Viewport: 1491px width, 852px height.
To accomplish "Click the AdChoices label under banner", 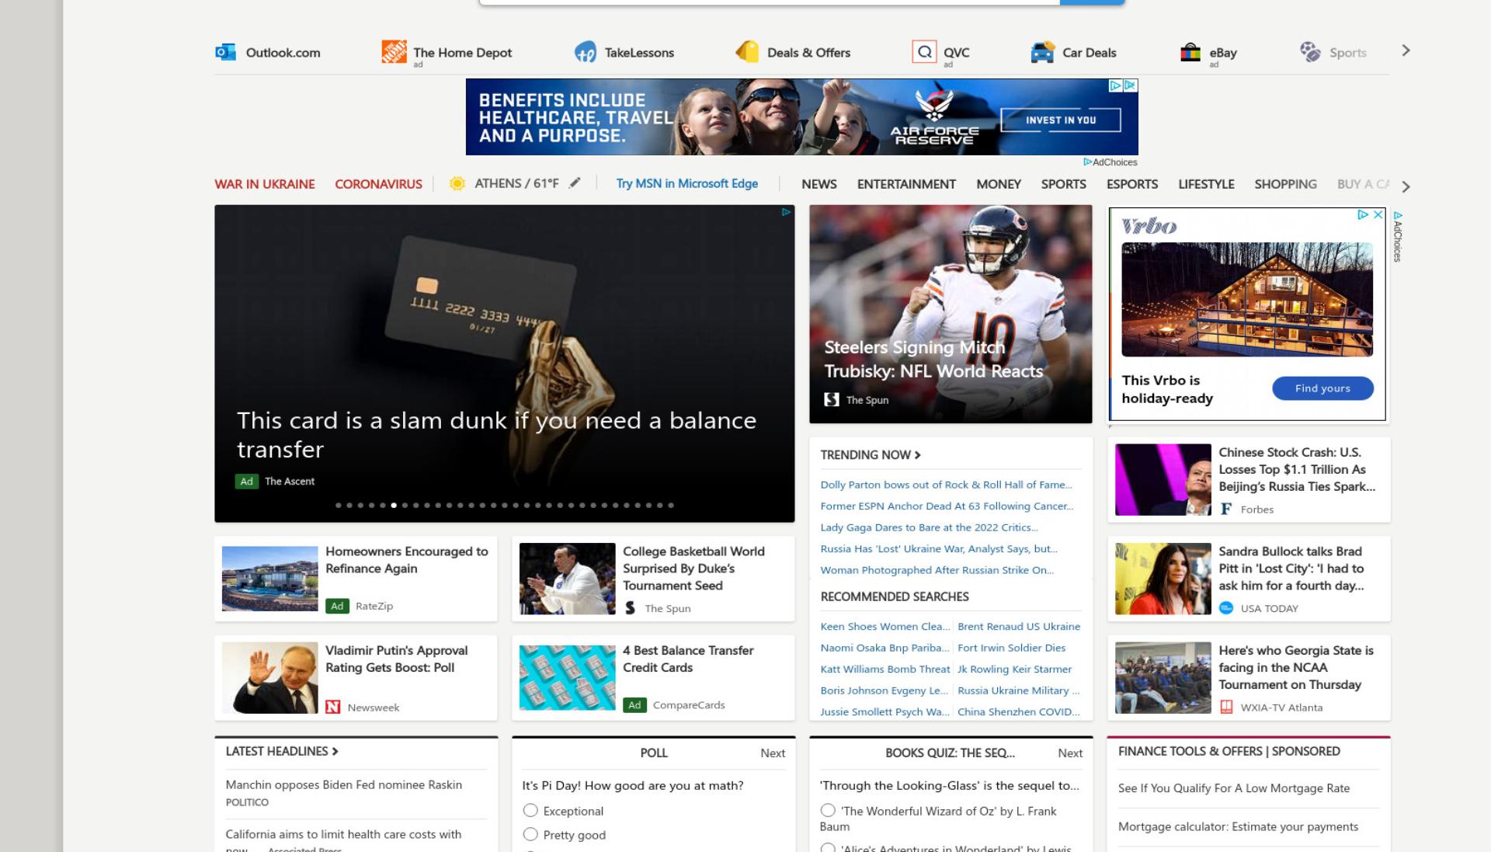I will 1110,162.
